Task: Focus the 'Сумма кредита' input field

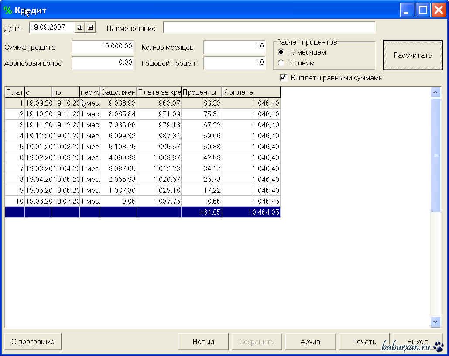Action: click(103, 47)
